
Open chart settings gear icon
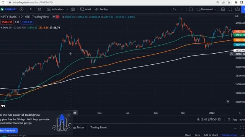tap(223, 9)
